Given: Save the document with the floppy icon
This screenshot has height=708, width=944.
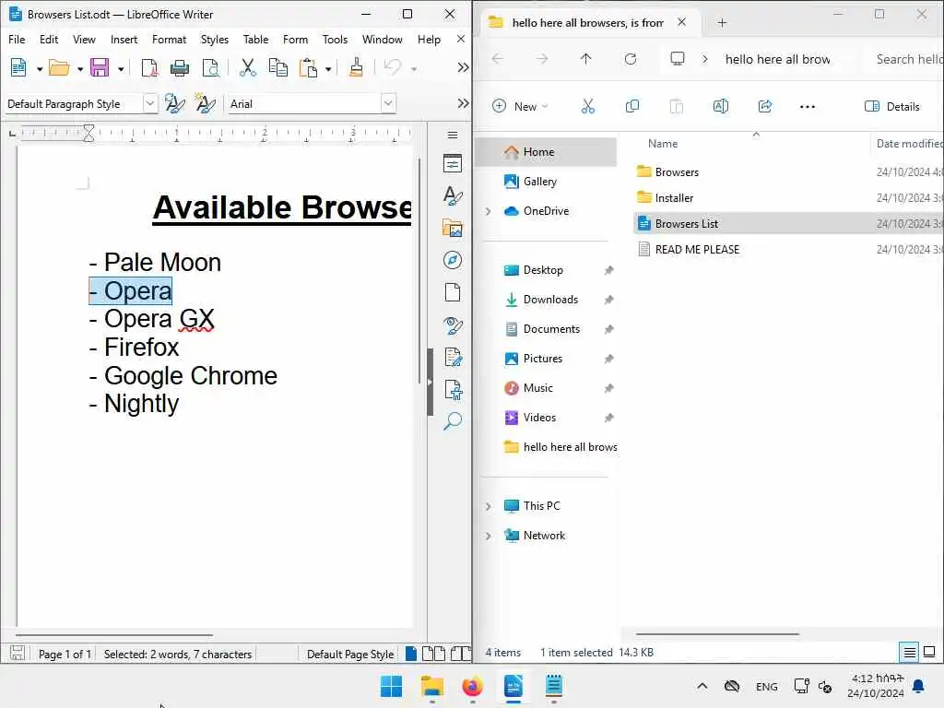Looking at the screenshot, I should (100, 67).
